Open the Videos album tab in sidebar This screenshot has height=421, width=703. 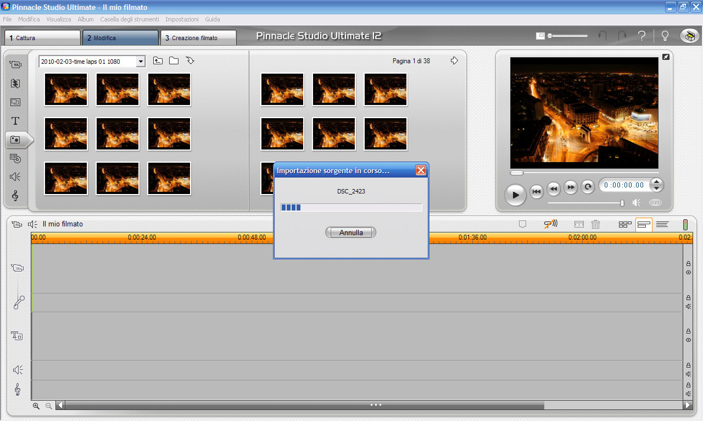click(x=15, y=64)
